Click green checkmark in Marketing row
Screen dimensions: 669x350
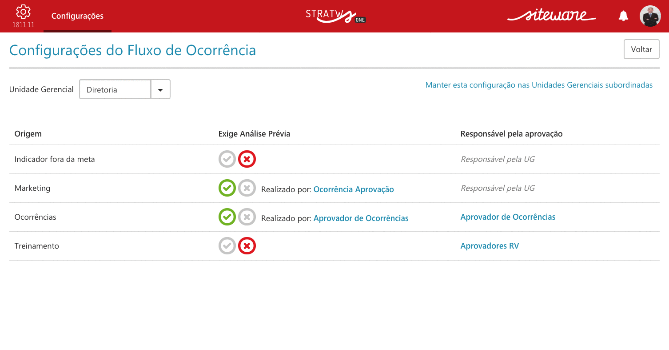(x=227, y=188)
